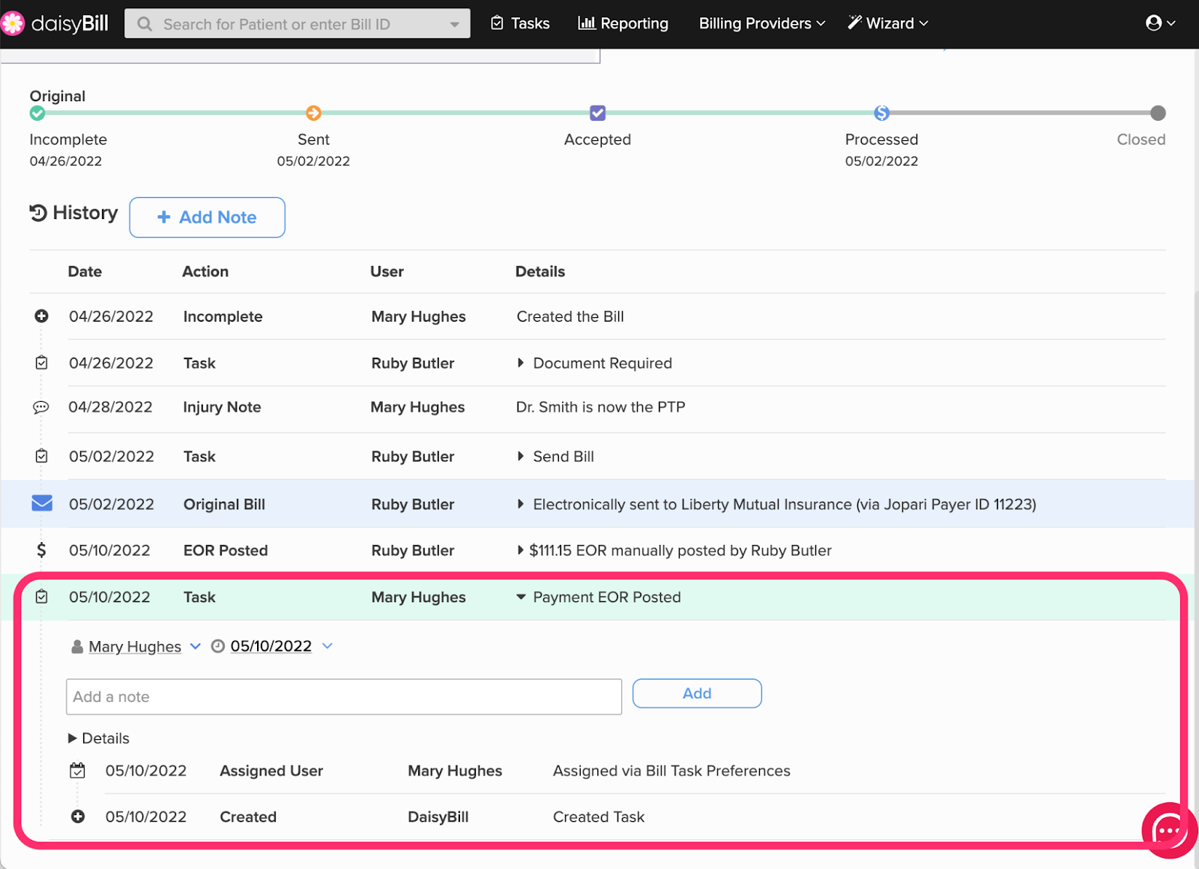Click the Action column header
The image size is (1199, 869).
[205, 271]
